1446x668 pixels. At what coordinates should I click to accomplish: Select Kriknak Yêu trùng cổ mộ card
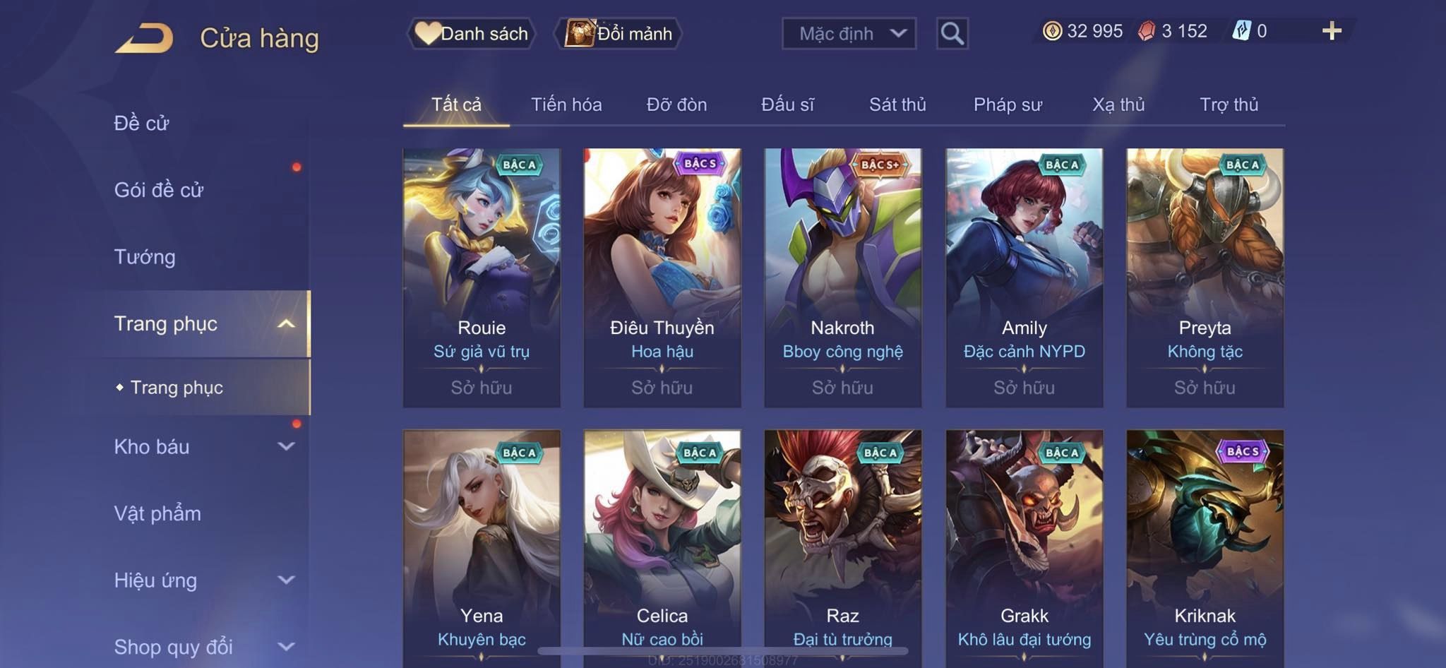(1205, 547)
